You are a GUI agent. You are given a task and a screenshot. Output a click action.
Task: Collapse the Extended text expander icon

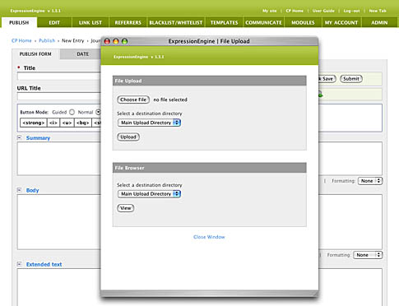[19, 264]
